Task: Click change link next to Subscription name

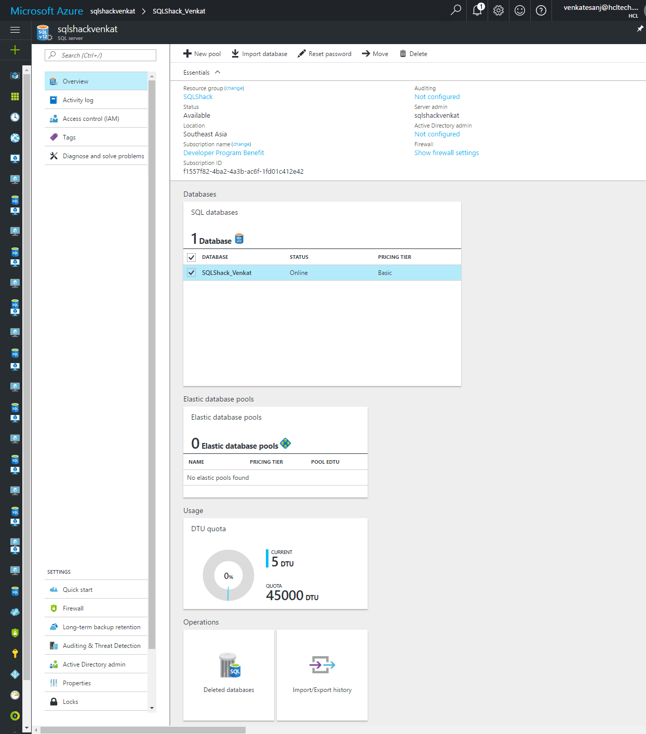Action: 241,144
